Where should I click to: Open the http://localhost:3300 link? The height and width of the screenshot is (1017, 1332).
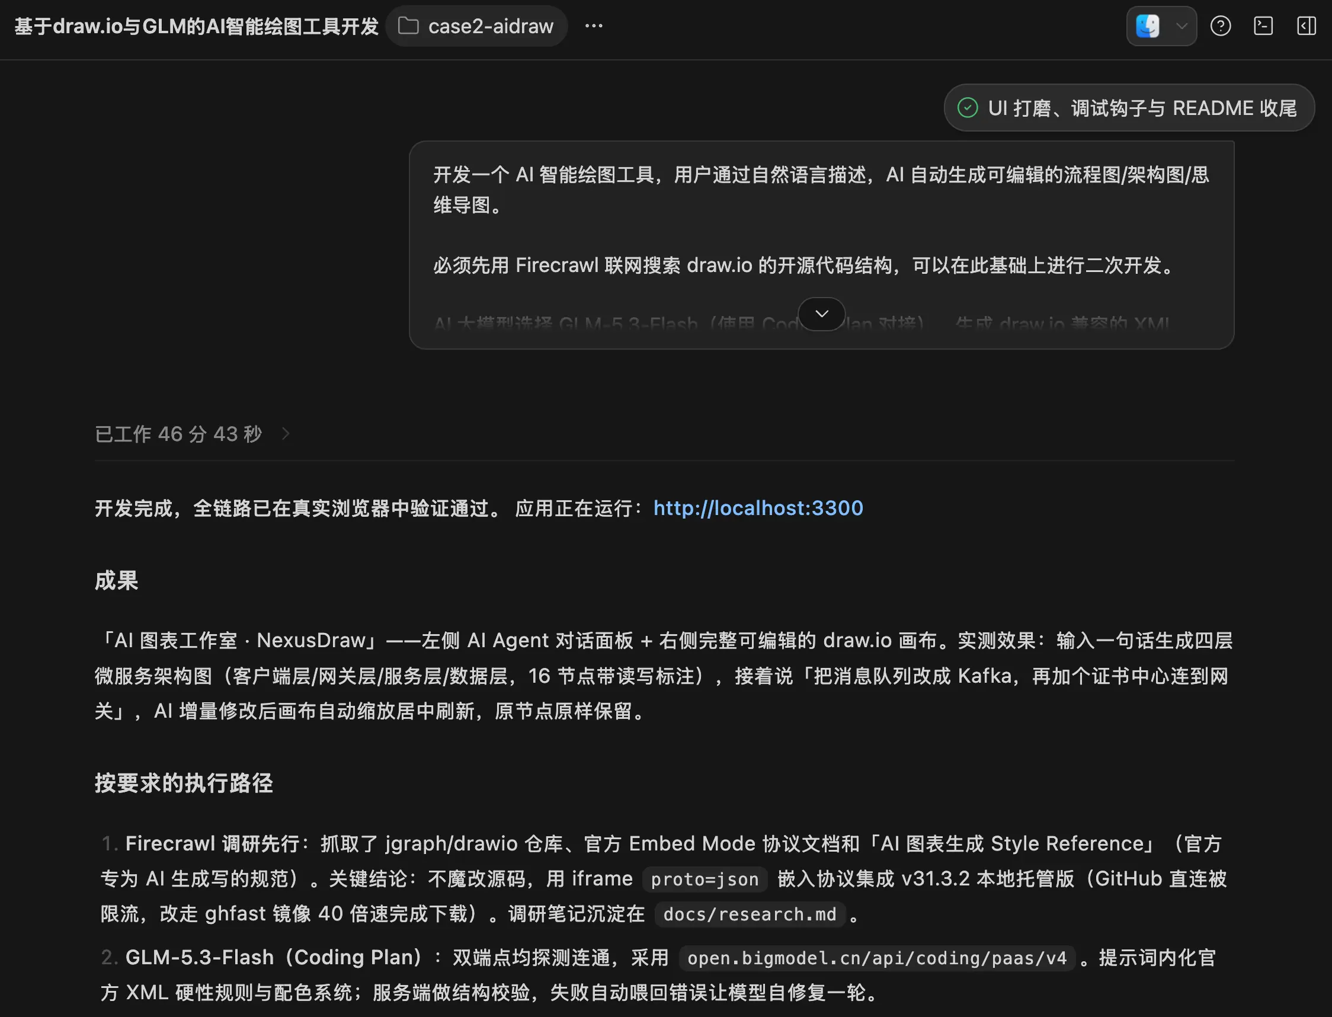758,508
